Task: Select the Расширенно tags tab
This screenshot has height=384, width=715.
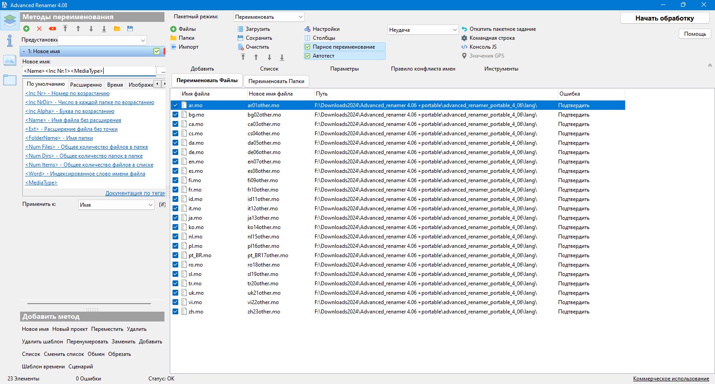Action: tap(86, 84)
